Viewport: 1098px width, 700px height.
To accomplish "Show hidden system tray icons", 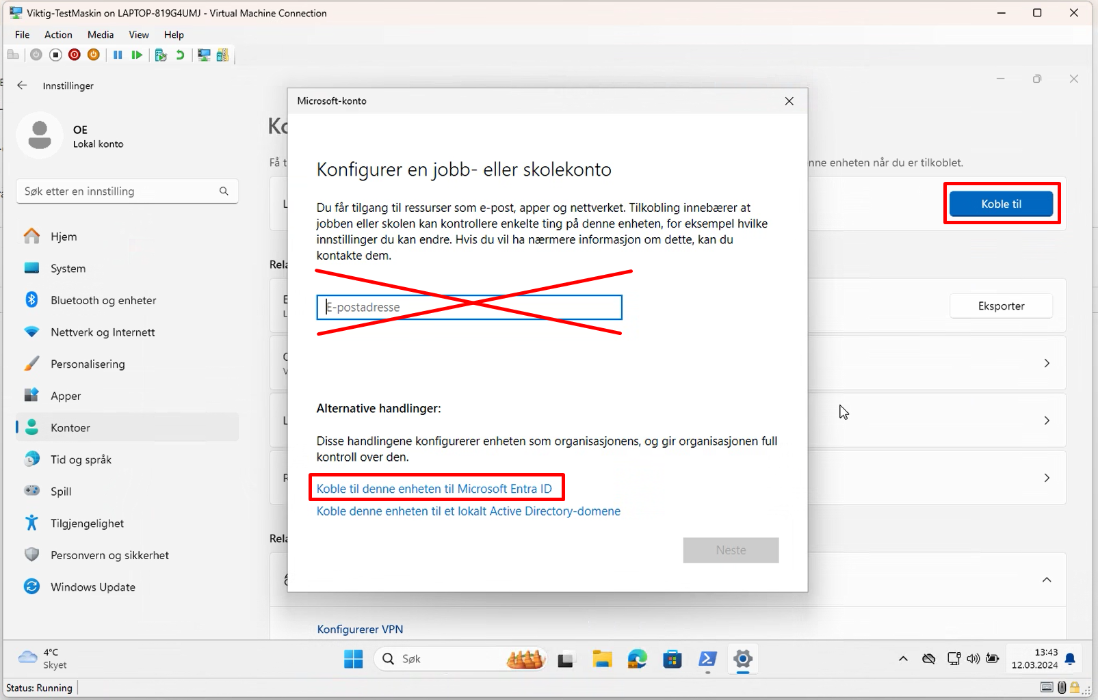I will (x=903, y=659).
